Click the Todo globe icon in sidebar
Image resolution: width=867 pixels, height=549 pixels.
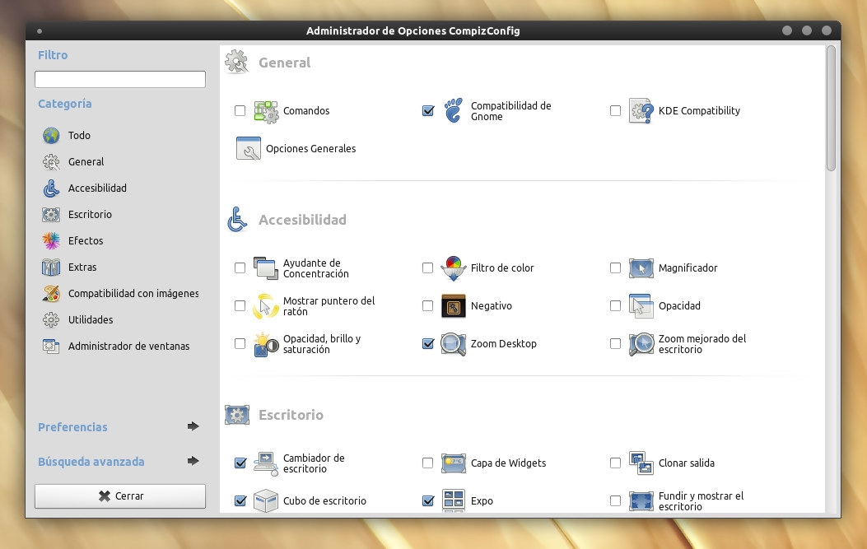point(51,136)
